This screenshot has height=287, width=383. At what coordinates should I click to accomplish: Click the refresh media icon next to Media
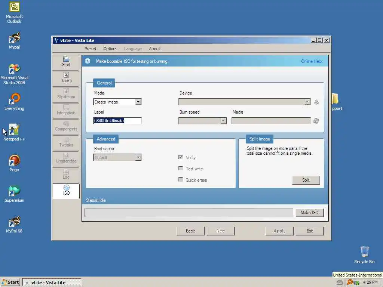[x=316, y=121]
